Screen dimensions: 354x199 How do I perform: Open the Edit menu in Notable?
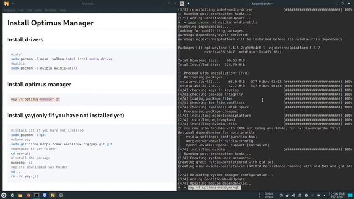pyautogui.click(x=29, y=10)
